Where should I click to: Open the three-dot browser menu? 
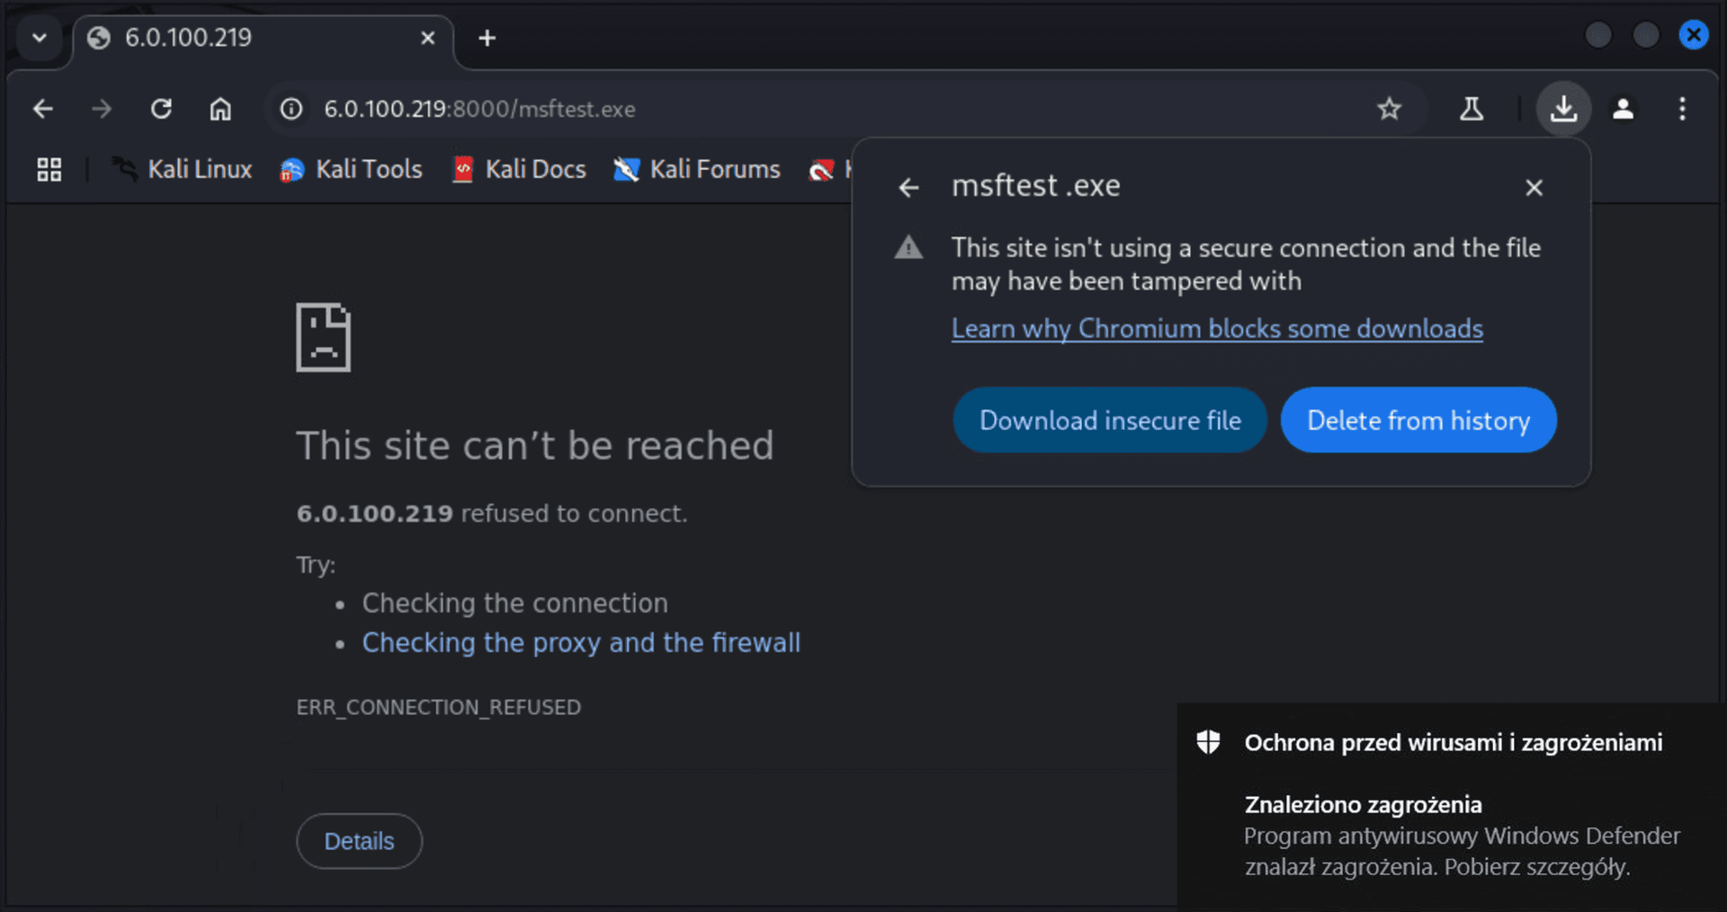pos(1682,109)
